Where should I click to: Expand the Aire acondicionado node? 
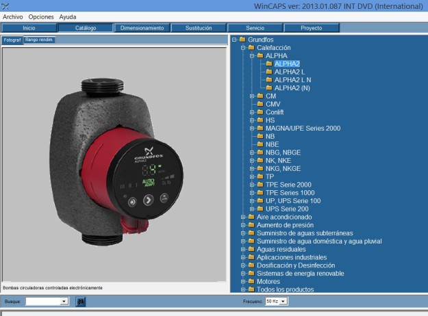243,217
